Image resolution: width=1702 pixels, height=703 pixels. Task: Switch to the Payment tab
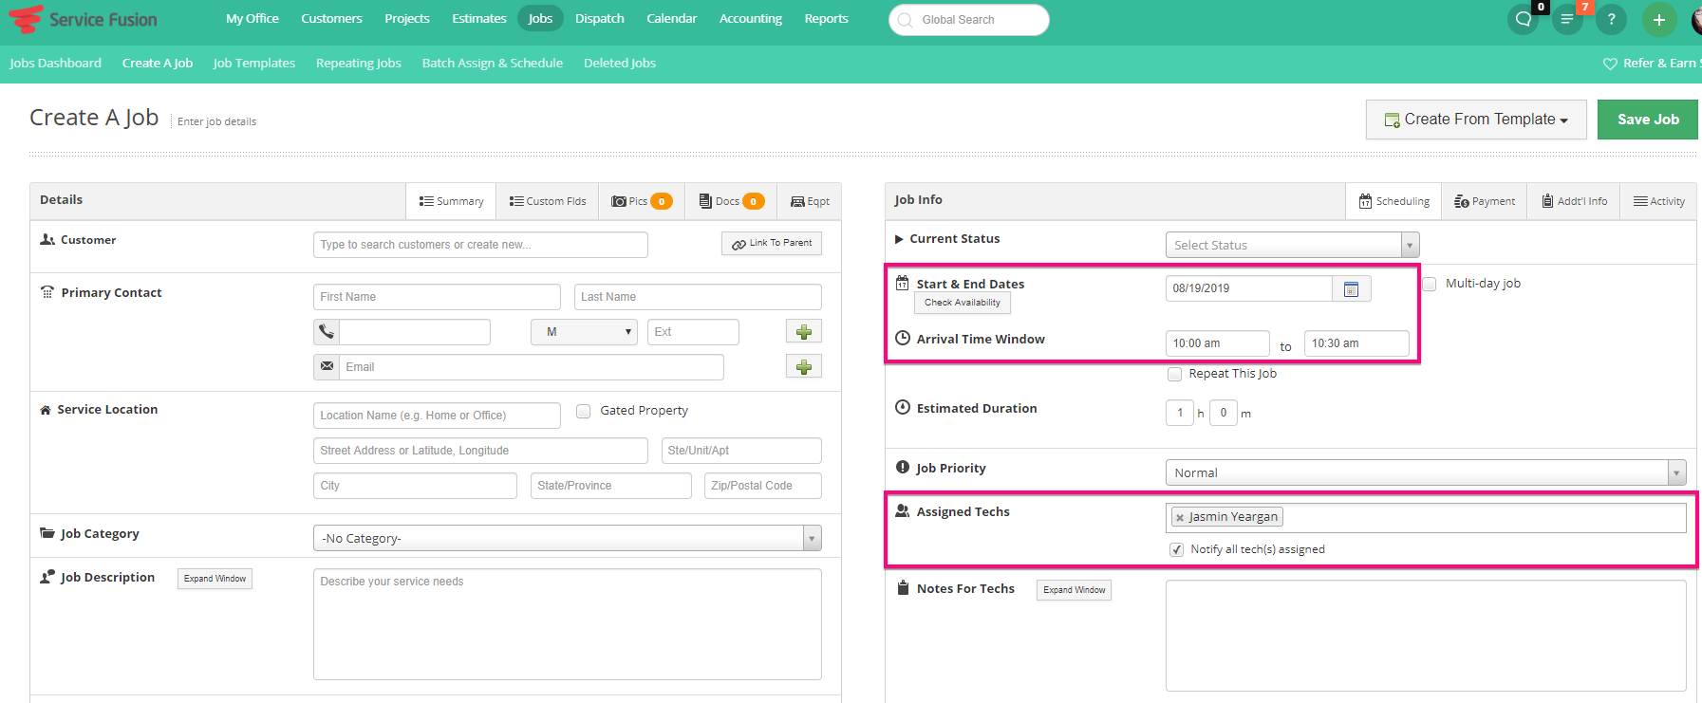1484,201
